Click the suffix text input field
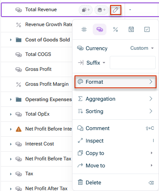The image size is (159, 191). 132,63
